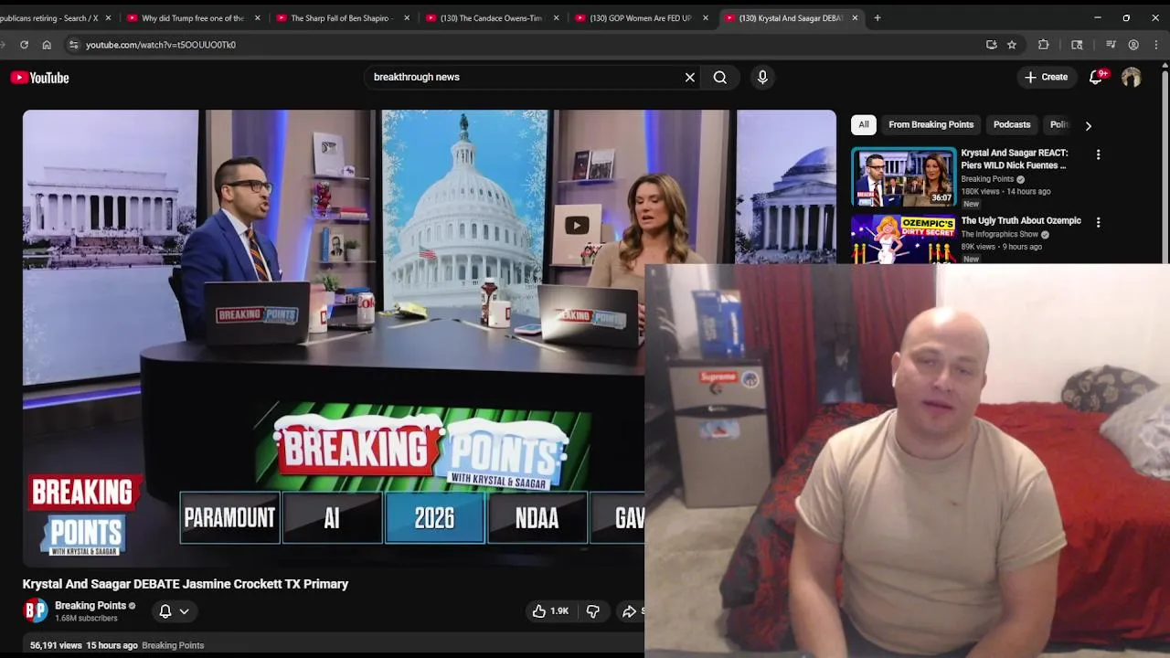Share the video via share button

tap(632, 611)
